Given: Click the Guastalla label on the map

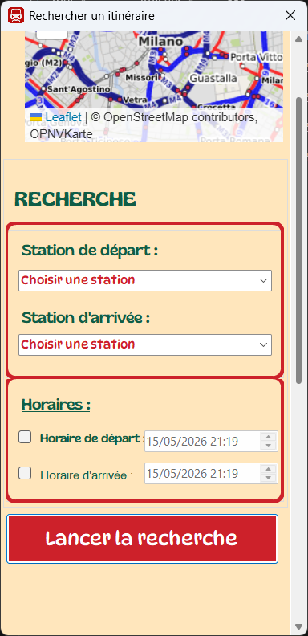Looking at the screenshot, I should (x=213, y=78).
